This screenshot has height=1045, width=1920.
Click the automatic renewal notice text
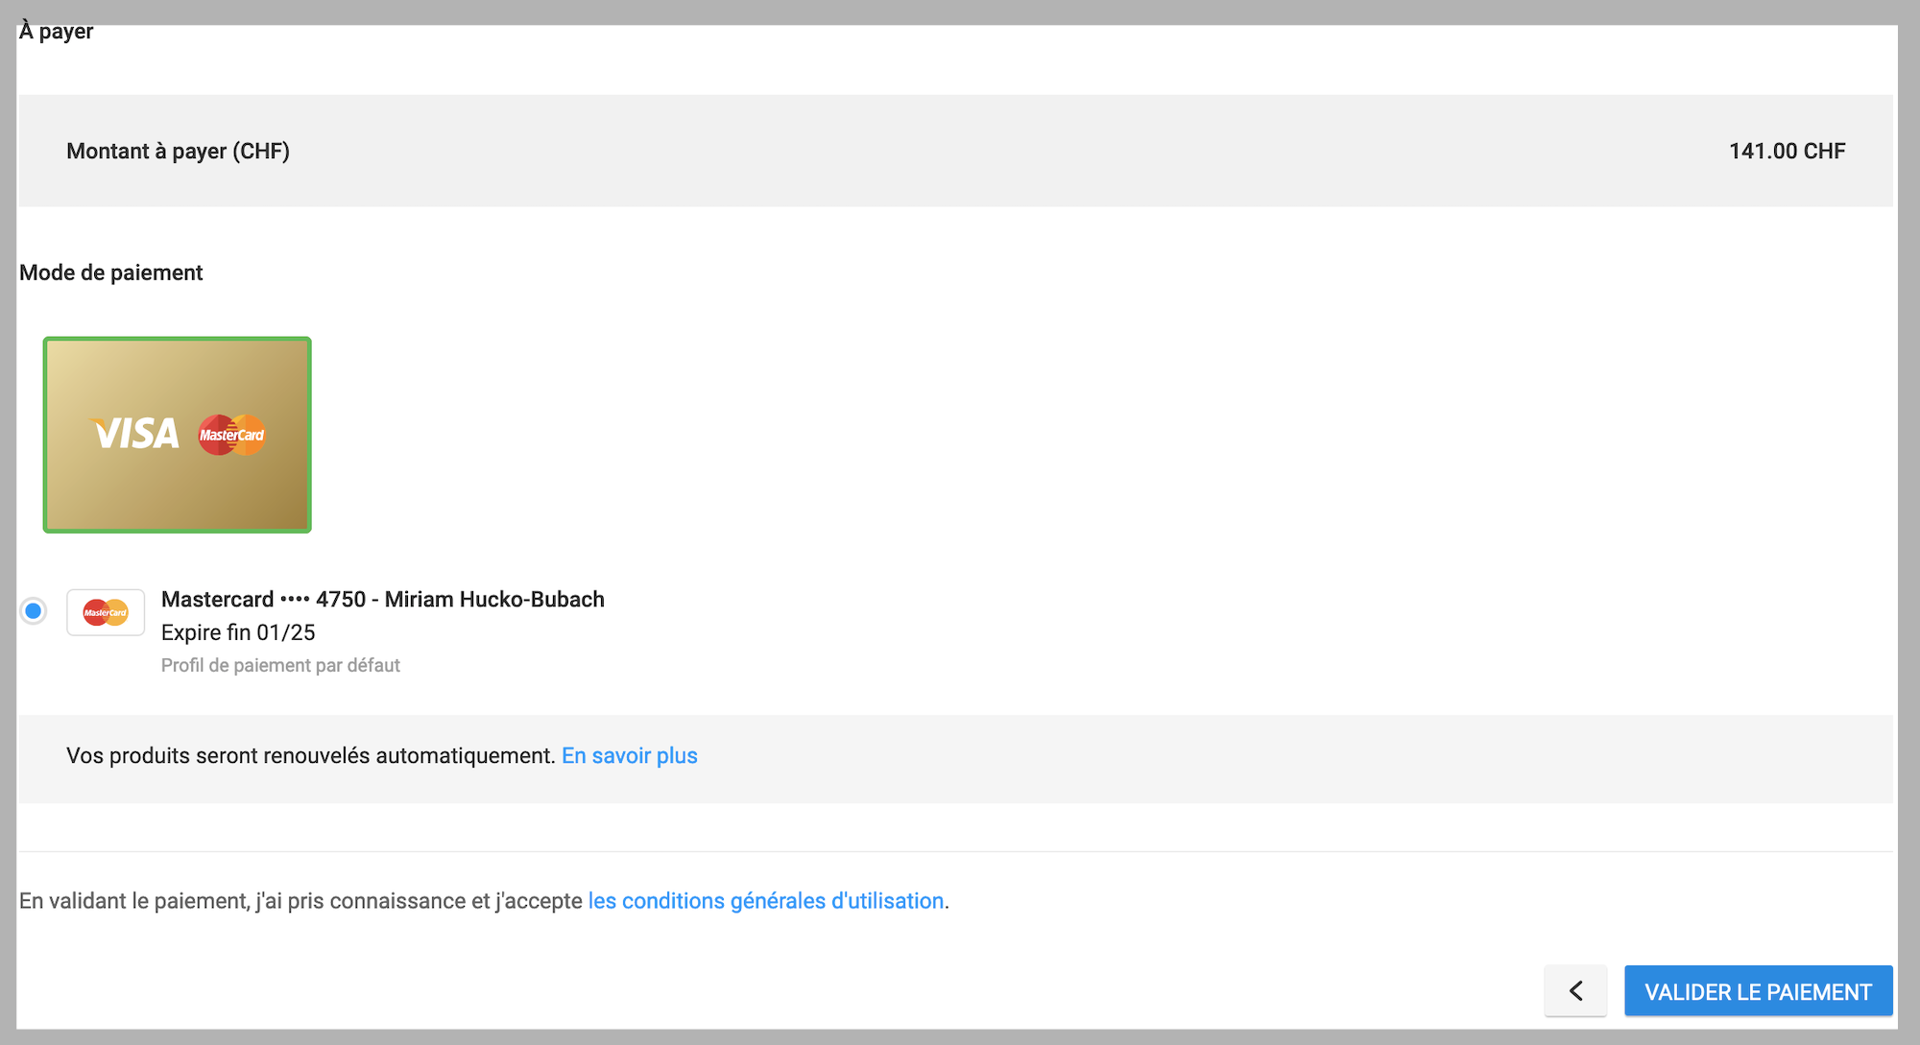pyautogui.click(x=310, y=756)
